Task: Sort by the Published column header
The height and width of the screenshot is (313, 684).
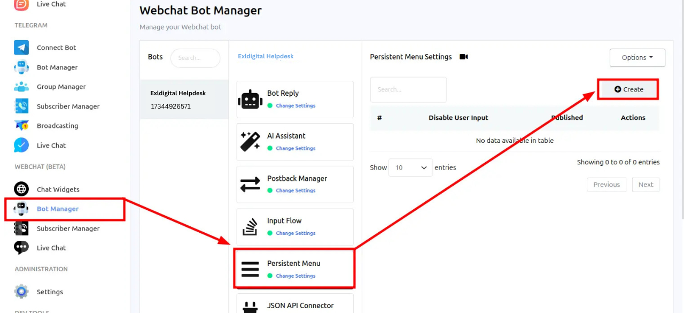Action: [x=567, y=118]
